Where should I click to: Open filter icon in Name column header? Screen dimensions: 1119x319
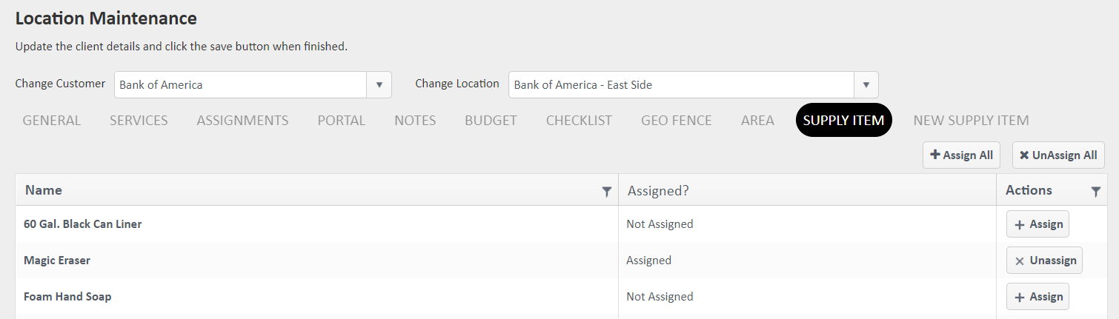tap(606, 192)
